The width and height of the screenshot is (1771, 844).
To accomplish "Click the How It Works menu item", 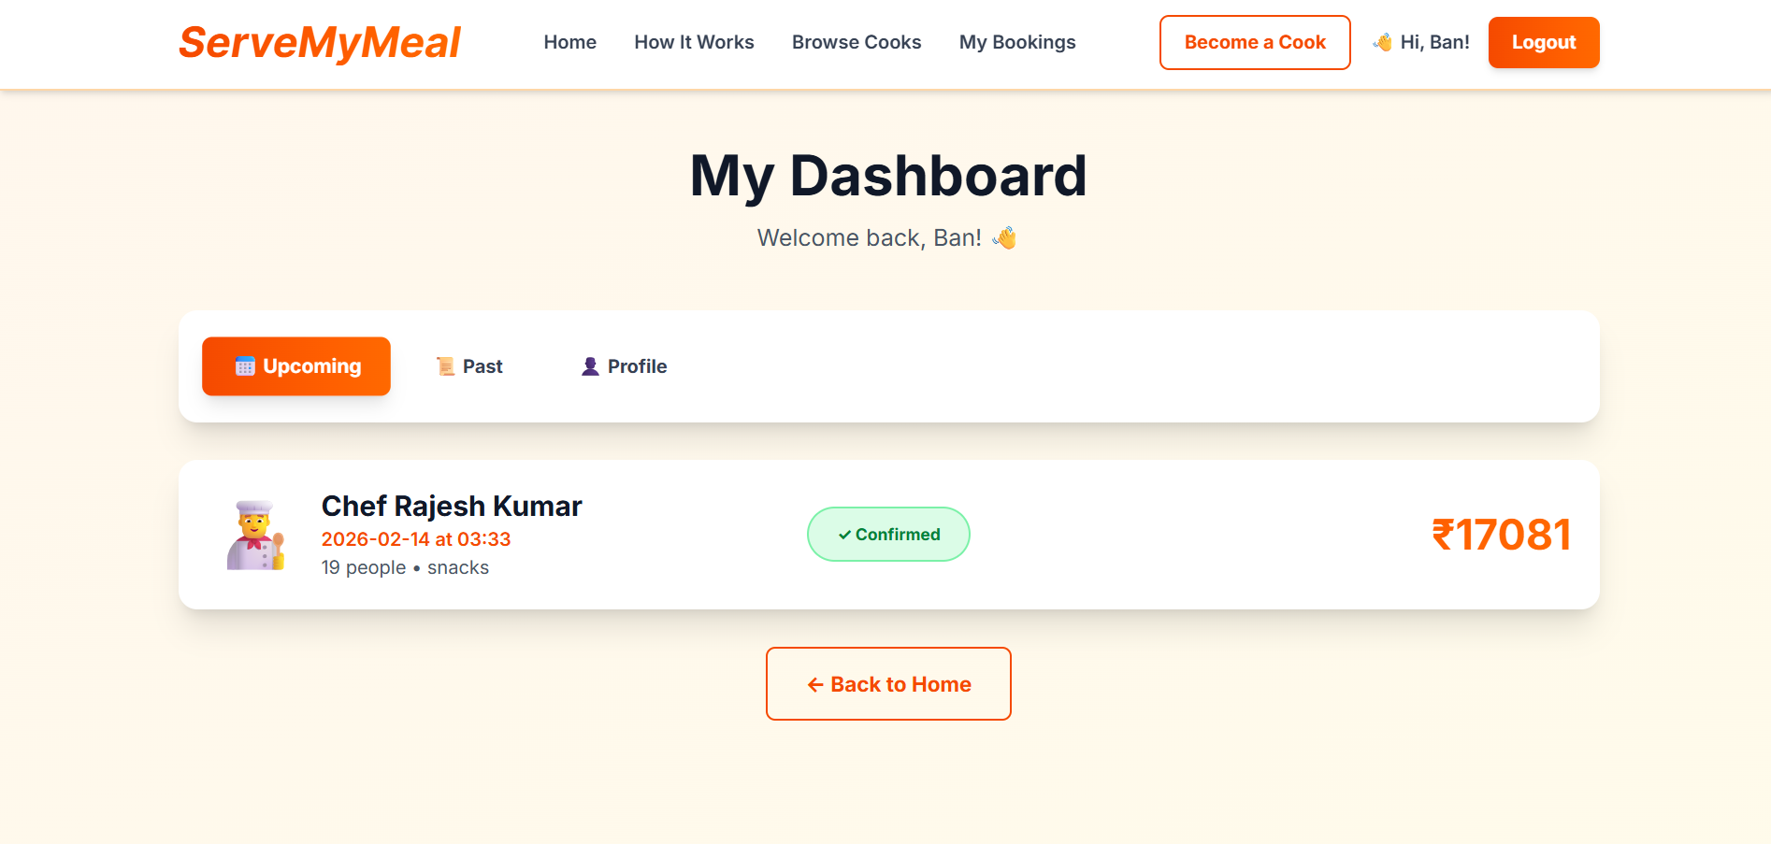I will click(x=694, y=42).
